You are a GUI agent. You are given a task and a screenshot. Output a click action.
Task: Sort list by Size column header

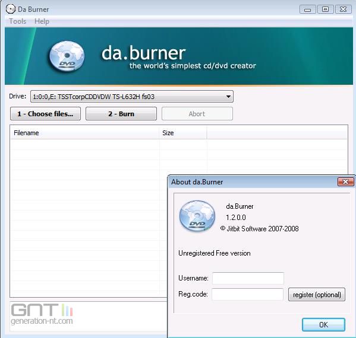(x=183, y=133)
